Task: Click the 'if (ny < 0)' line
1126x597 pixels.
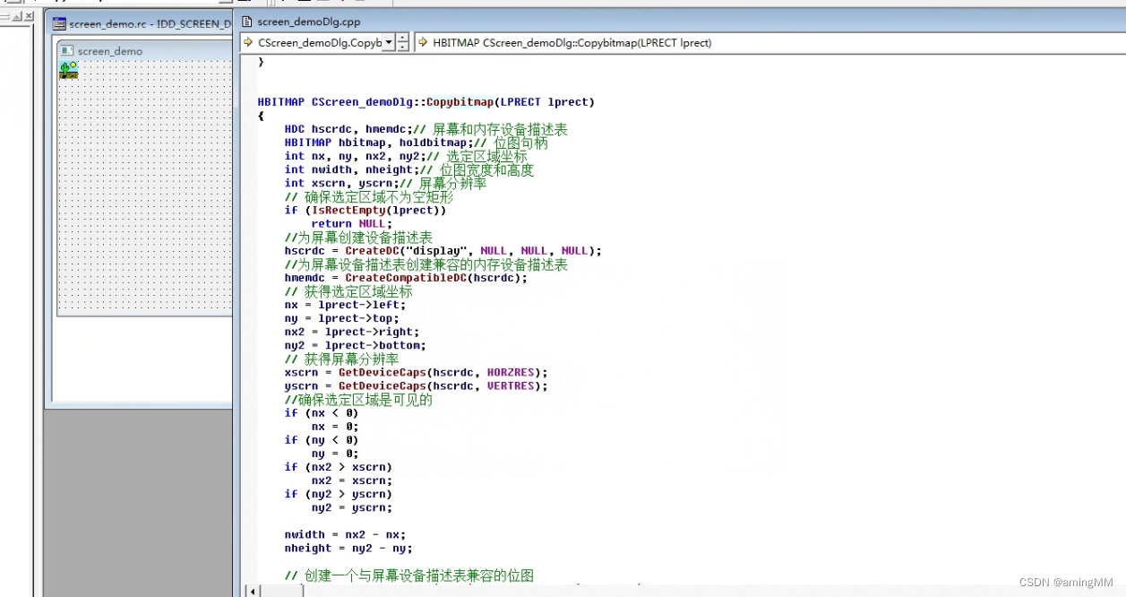Action: point(321,440)
